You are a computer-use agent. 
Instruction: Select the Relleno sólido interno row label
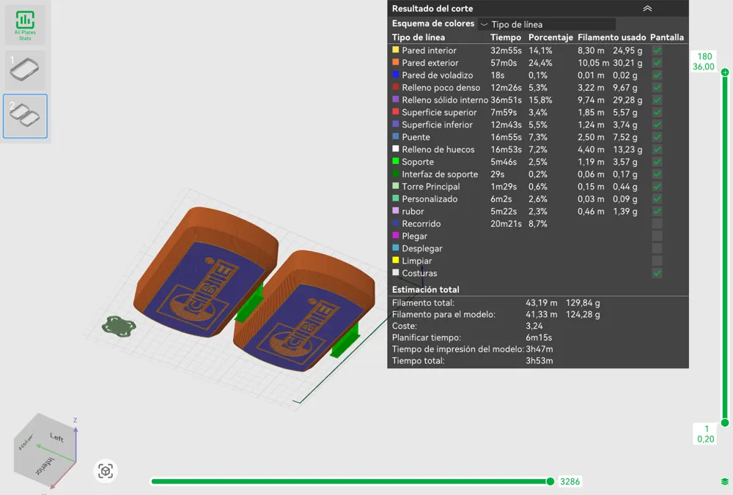point(445,100)
